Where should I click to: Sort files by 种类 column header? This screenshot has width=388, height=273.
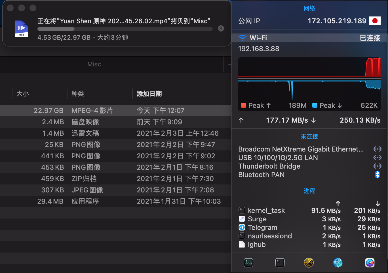click(78, 94)
